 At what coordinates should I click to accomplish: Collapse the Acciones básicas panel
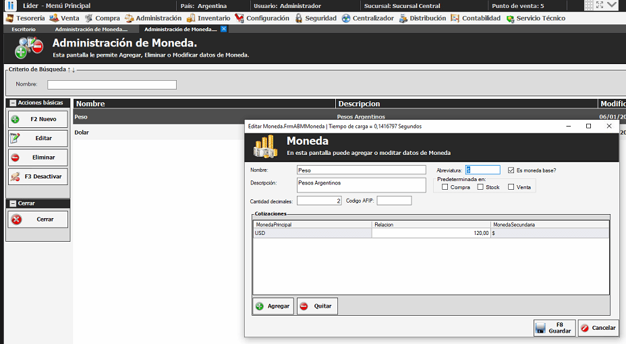point(12,103)
